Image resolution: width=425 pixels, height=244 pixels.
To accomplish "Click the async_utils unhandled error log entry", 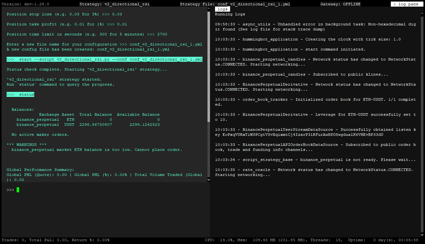I will click(x=315, y=27).
